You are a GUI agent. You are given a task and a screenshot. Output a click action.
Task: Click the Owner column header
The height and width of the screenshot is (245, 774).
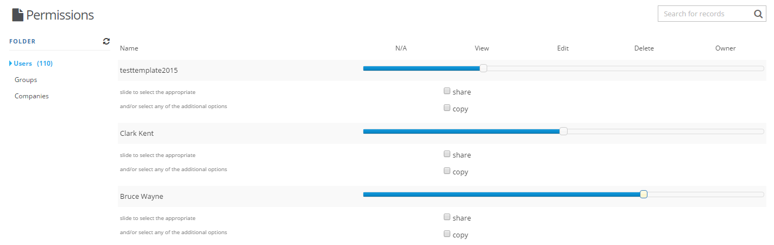pyautogui.click(x=726, y=48)
